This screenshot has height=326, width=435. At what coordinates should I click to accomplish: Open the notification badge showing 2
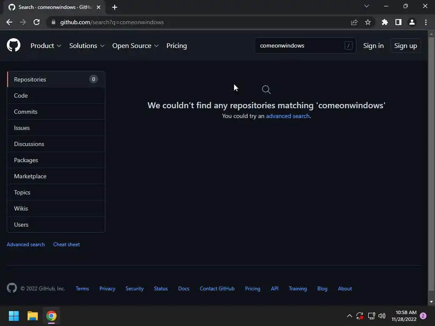(x=423, y=316)
